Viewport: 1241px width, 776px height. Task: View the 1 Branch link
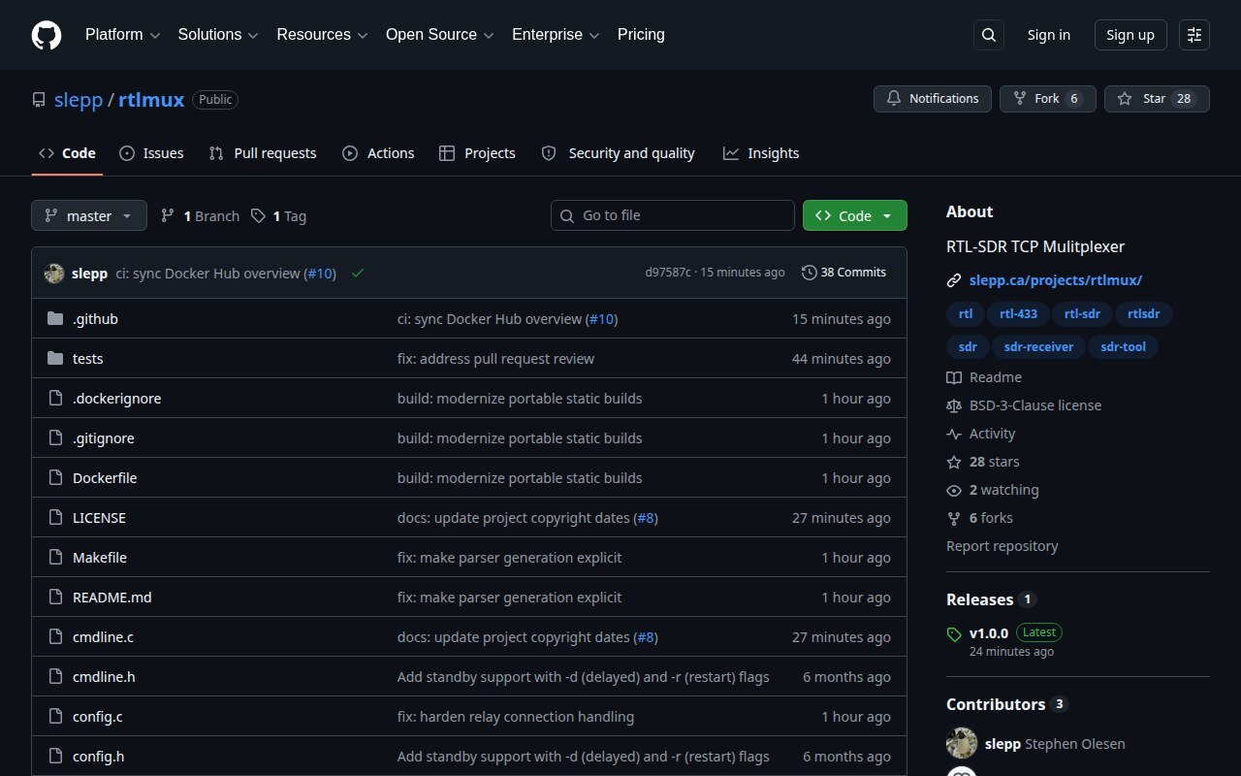(200, 216)
